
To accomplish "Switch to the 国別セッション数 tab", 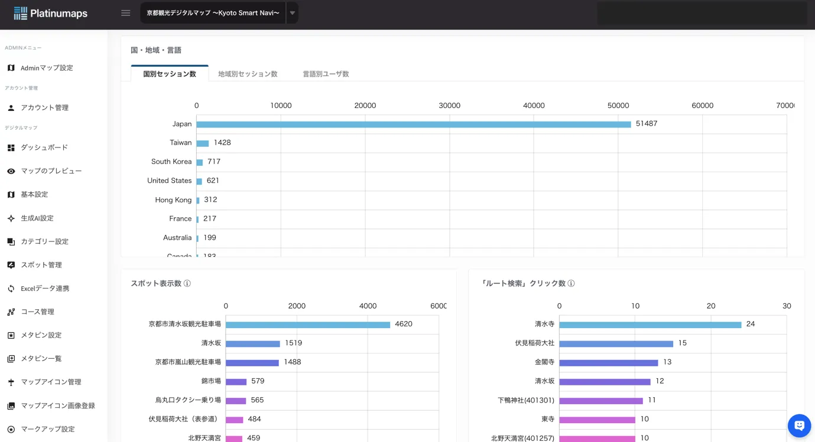I will pyautogui.click(x=170, y=74).
